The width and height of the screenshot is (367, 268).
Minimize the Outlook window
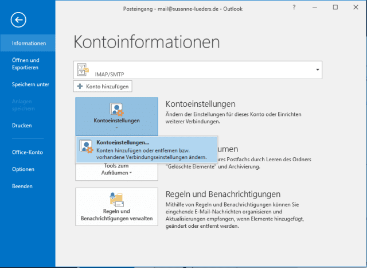315,7
